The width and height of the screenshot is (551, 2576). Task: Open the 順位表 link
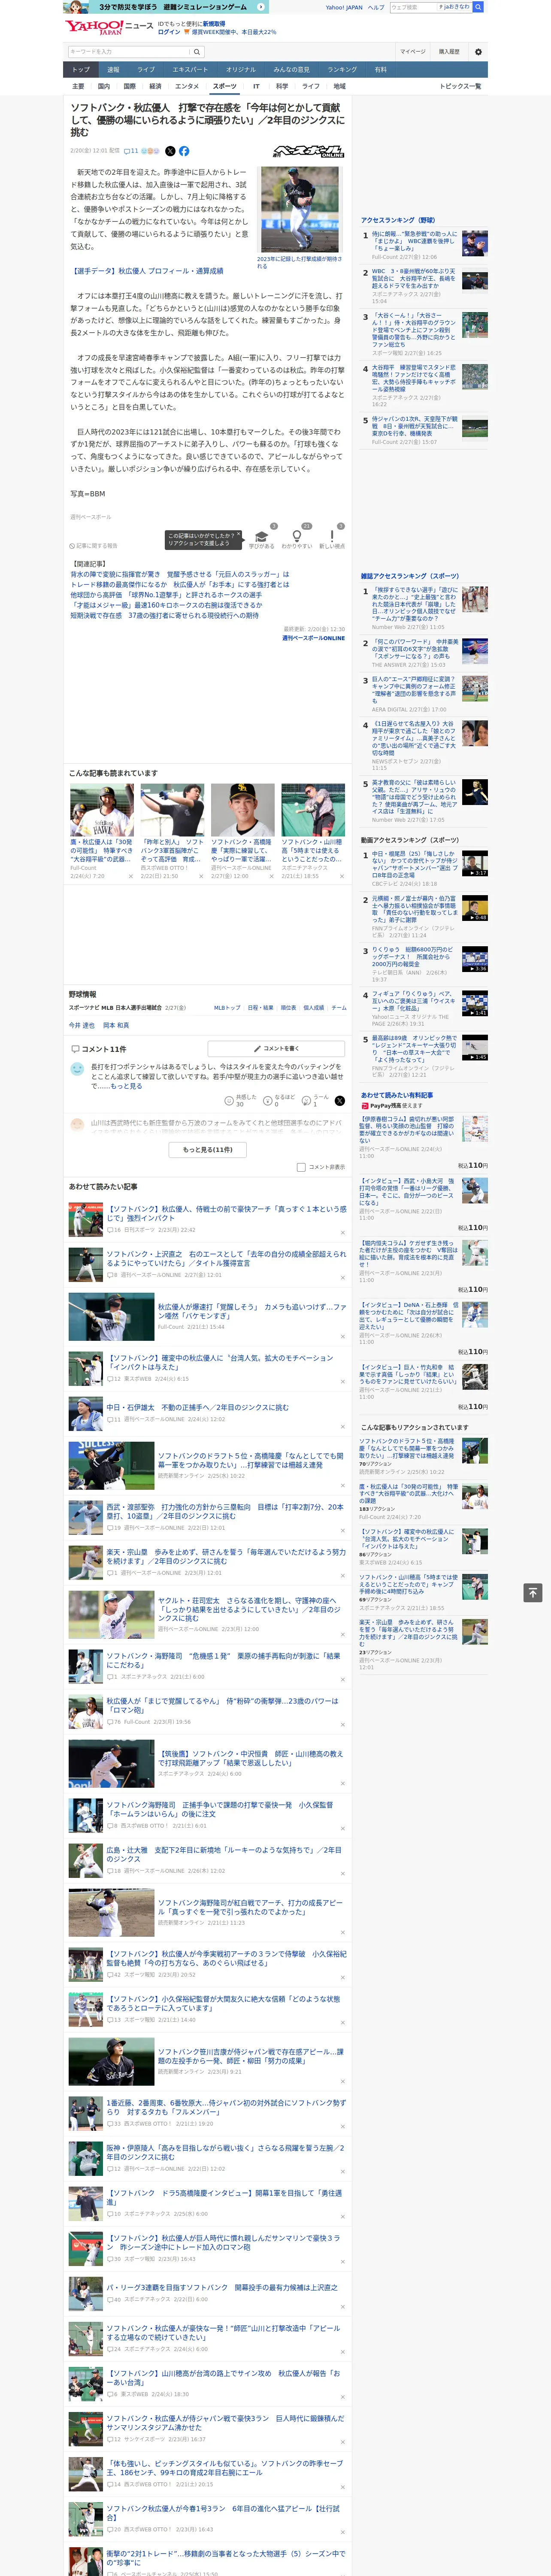click(x=288, y=1008)
